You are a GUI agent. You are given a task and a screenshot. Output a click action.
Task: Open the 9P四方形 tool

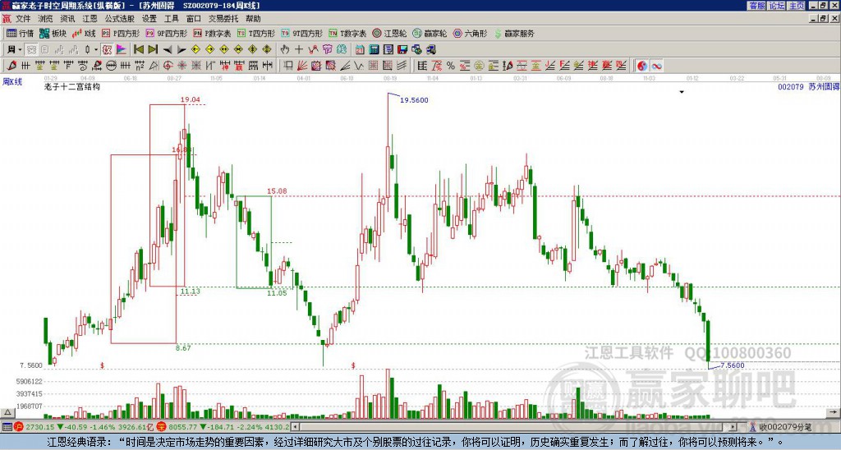(166, 33)
